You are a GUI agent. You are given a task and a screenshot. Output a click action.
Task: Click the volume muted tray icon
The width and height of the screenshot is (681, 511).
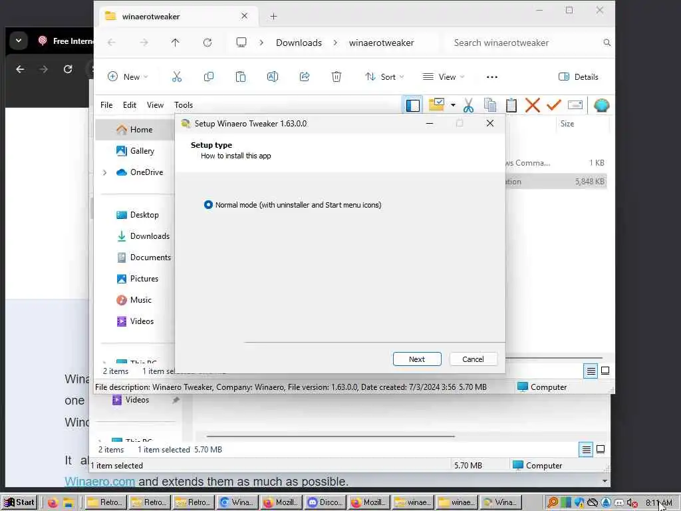pyautogui.click(x=632, y=503)
